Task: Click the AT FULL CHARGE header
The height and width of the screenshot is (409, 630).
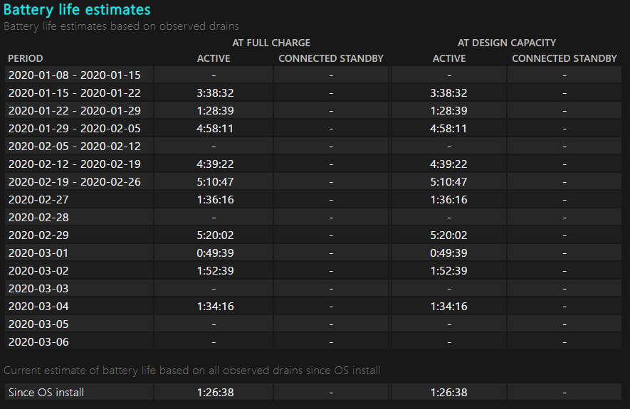Action: pyautogui.click(x=271, y=43)
